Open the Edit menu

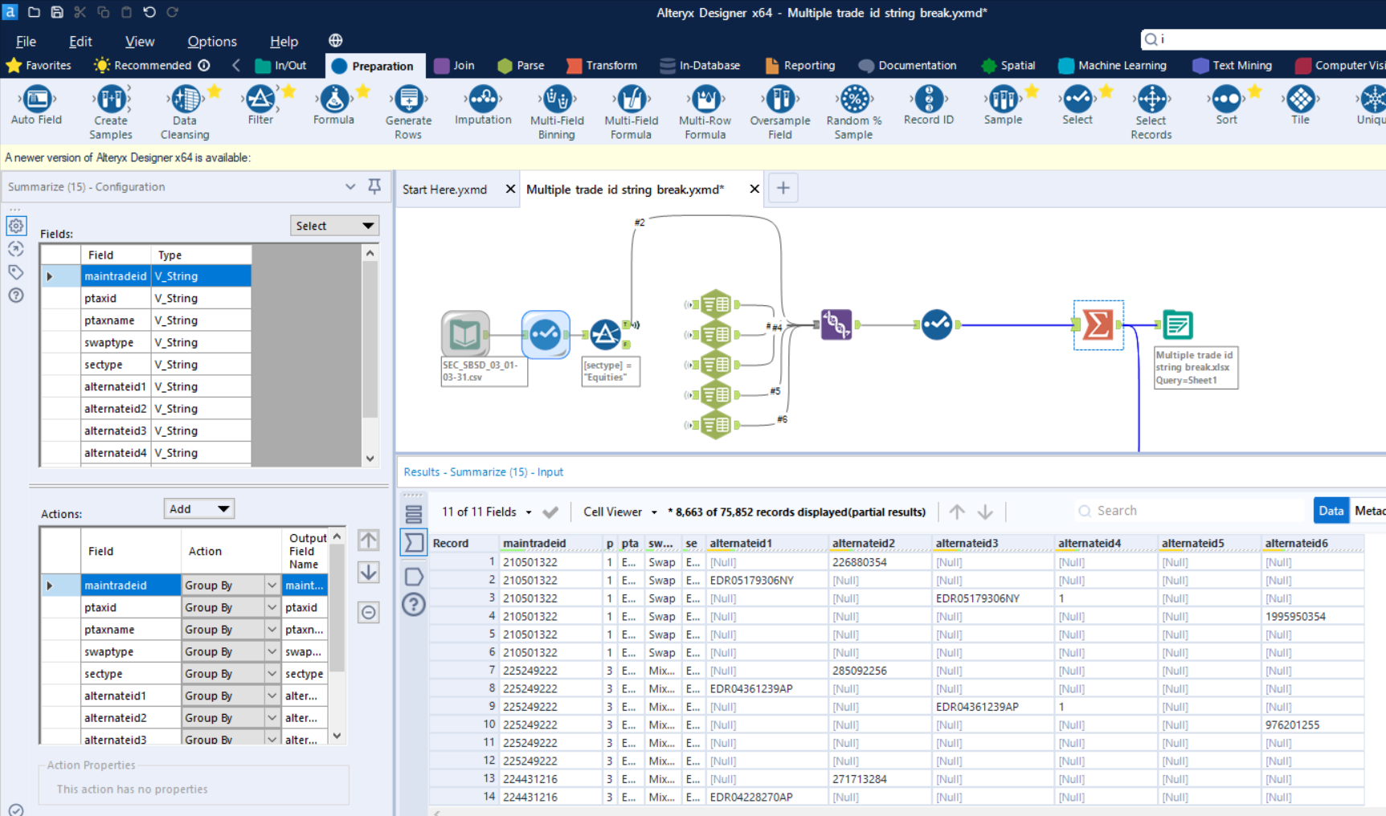coord(80,41)
